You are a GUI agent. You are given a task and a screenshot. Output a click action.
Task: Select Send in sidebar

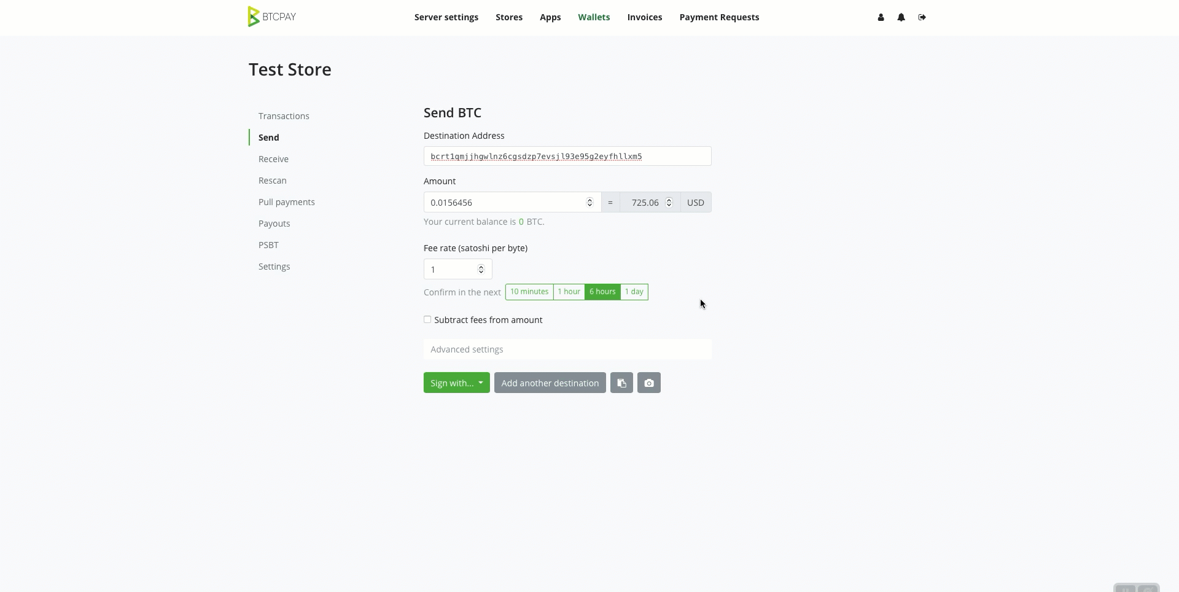click(x=269, y=138)
